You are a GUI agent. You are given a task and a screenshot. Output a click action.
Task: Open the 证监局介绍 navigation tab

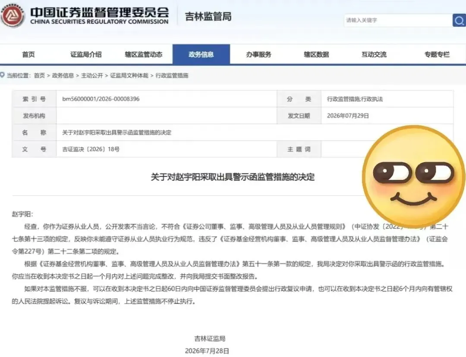pos(86,54)
